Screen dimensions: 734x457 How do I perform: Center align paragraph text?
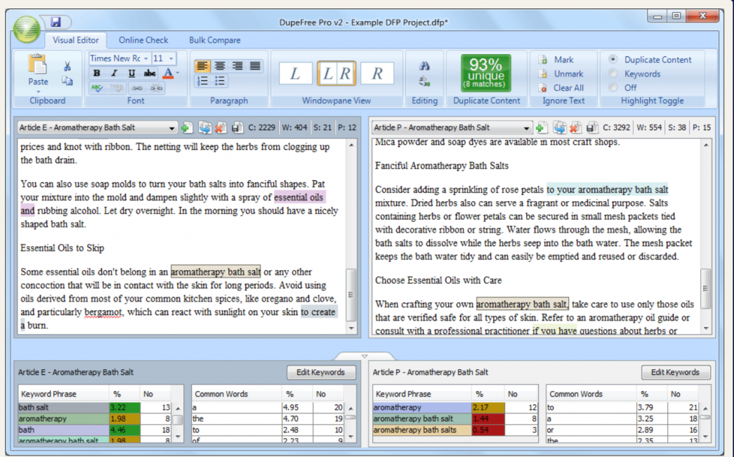coord(220,66)
